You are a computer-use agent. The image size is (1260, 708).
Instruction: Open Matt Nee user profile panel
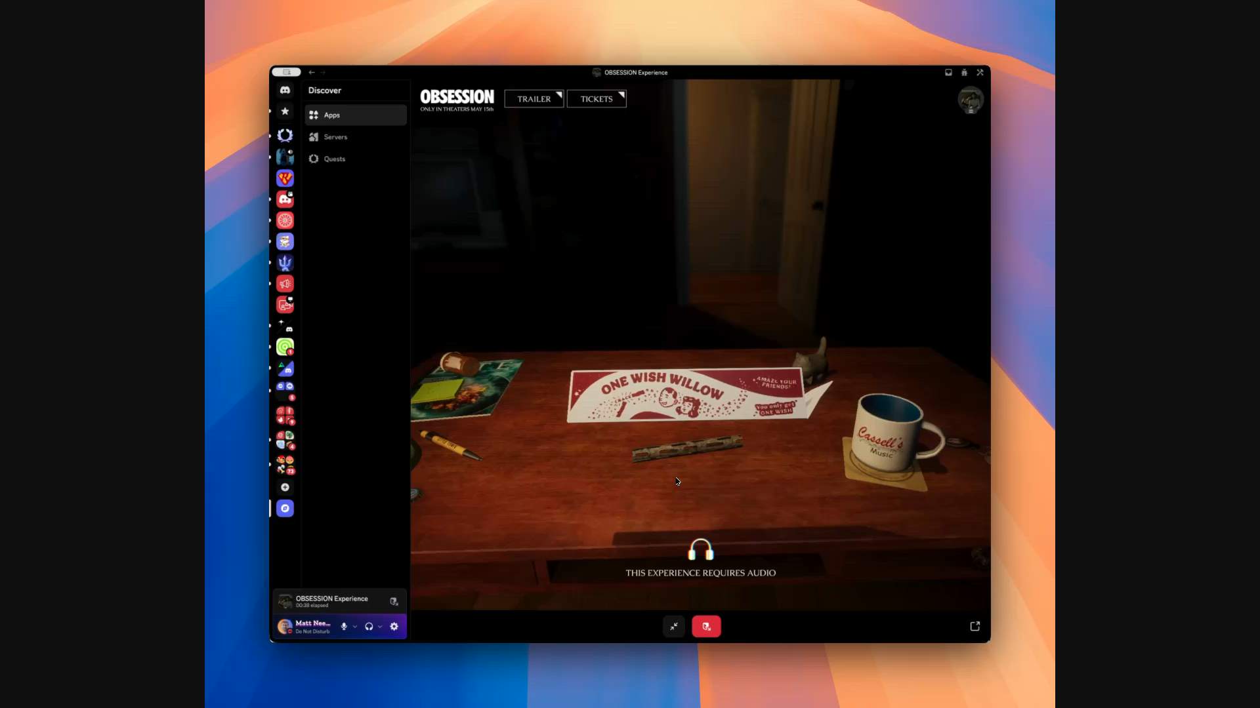pos(305,627)
